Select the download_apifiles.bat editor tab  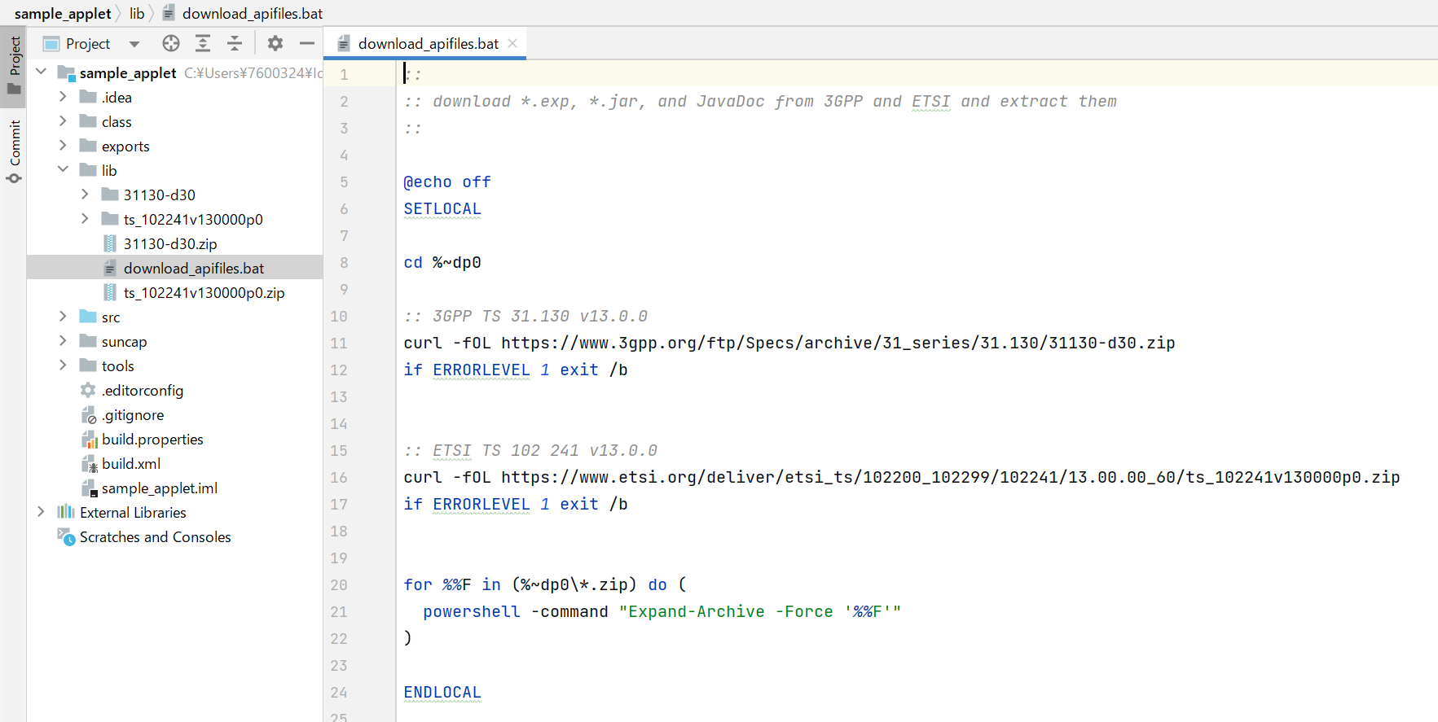(x=425, y=43)
